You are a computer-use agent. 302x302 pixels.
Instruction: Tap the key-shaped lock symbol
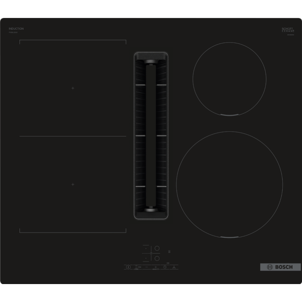(x=140, y=267)
